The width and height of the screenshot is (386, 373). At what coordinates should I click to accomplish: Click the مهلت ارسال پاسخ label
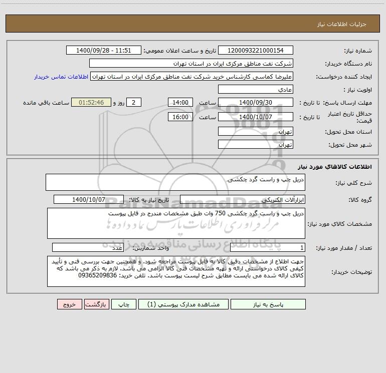347,103
